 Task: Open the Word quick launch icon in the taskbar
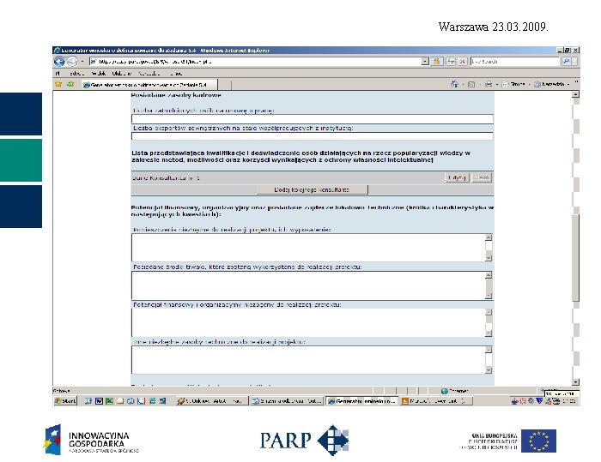pos(99,401)
